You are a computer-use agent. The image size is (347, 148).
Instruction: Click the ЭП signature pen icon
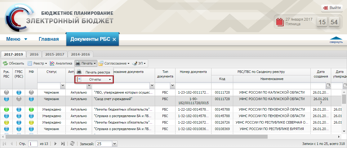pos(135,63)
